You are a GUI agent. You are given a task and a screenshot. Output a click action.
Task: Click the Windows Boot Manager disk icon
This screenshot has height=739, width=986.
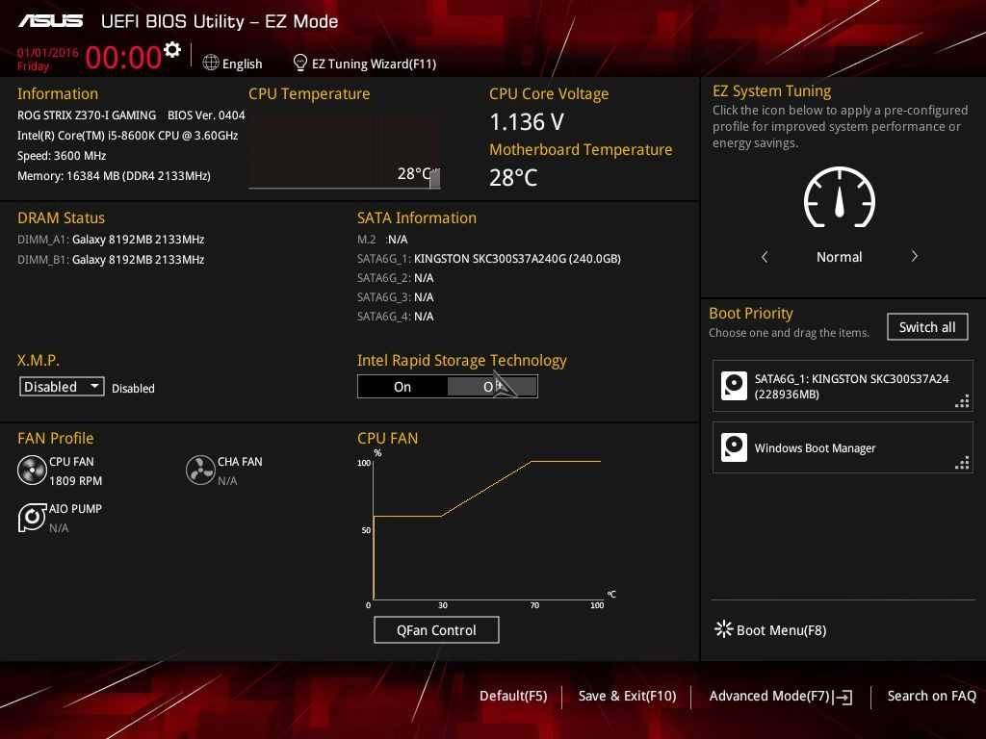point(734,447)
